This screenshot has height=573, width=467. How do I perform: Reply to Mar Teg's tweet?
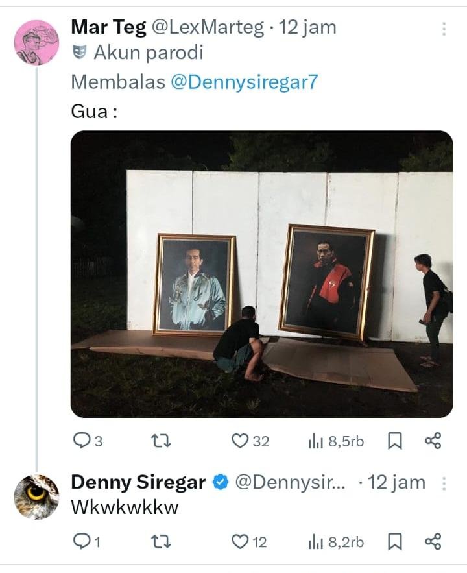(x=82, y=441)
